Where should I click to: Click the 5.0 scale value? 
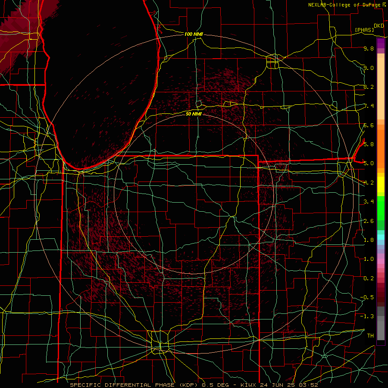click(369, 163)
